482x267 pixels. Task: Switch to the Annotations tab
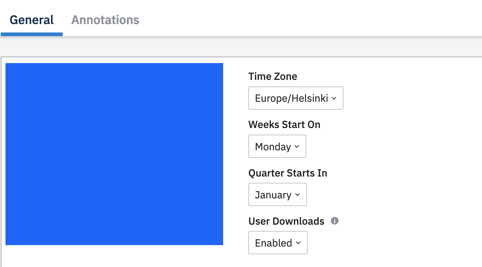pos(105,20)
